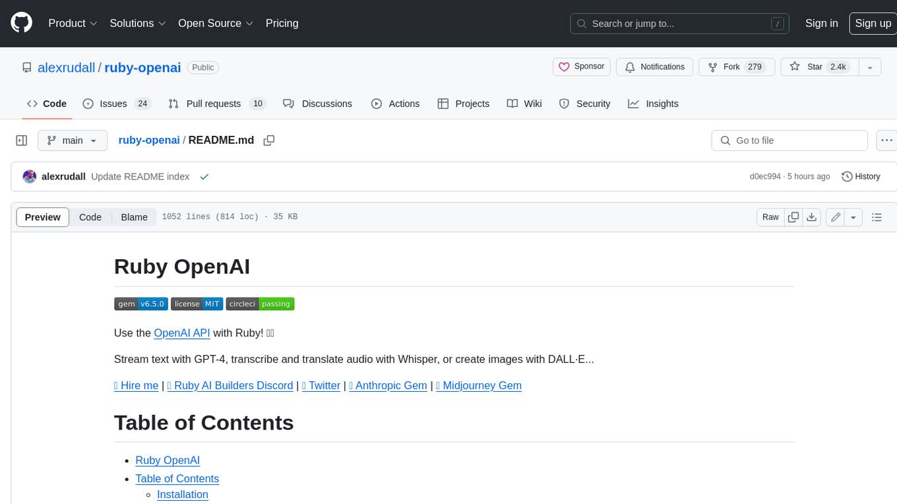
Task: Open the Twitter link
Action: click(321, 386)
